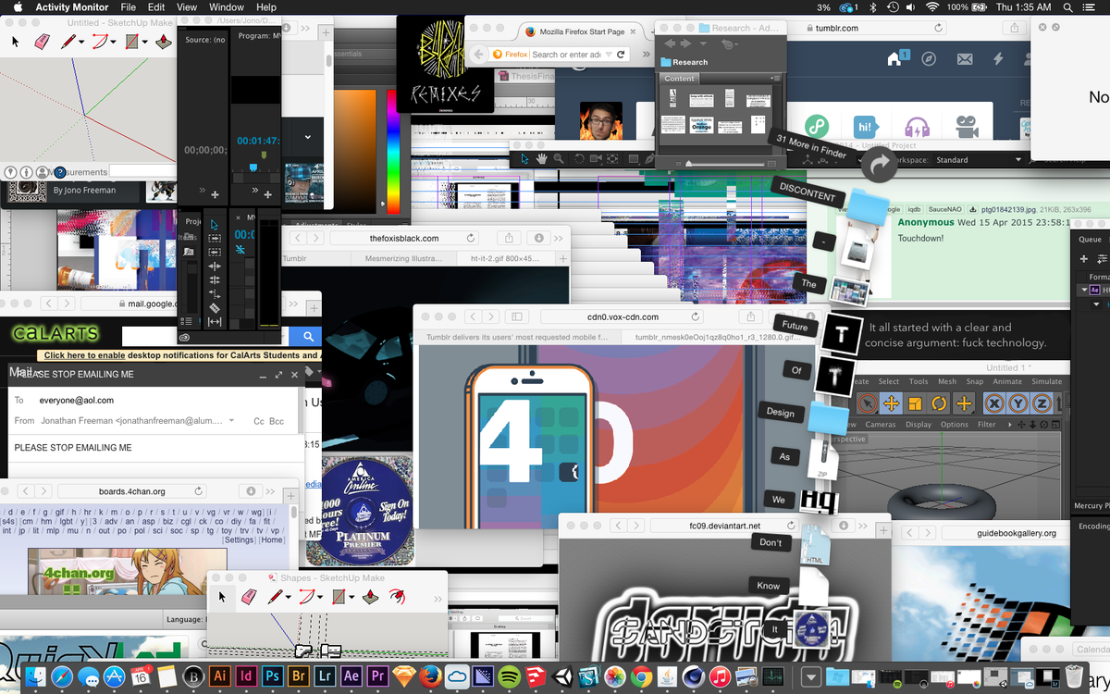
Task: Select the Arc tool in Untitled SketchUp window
Action: pos(100,42)
